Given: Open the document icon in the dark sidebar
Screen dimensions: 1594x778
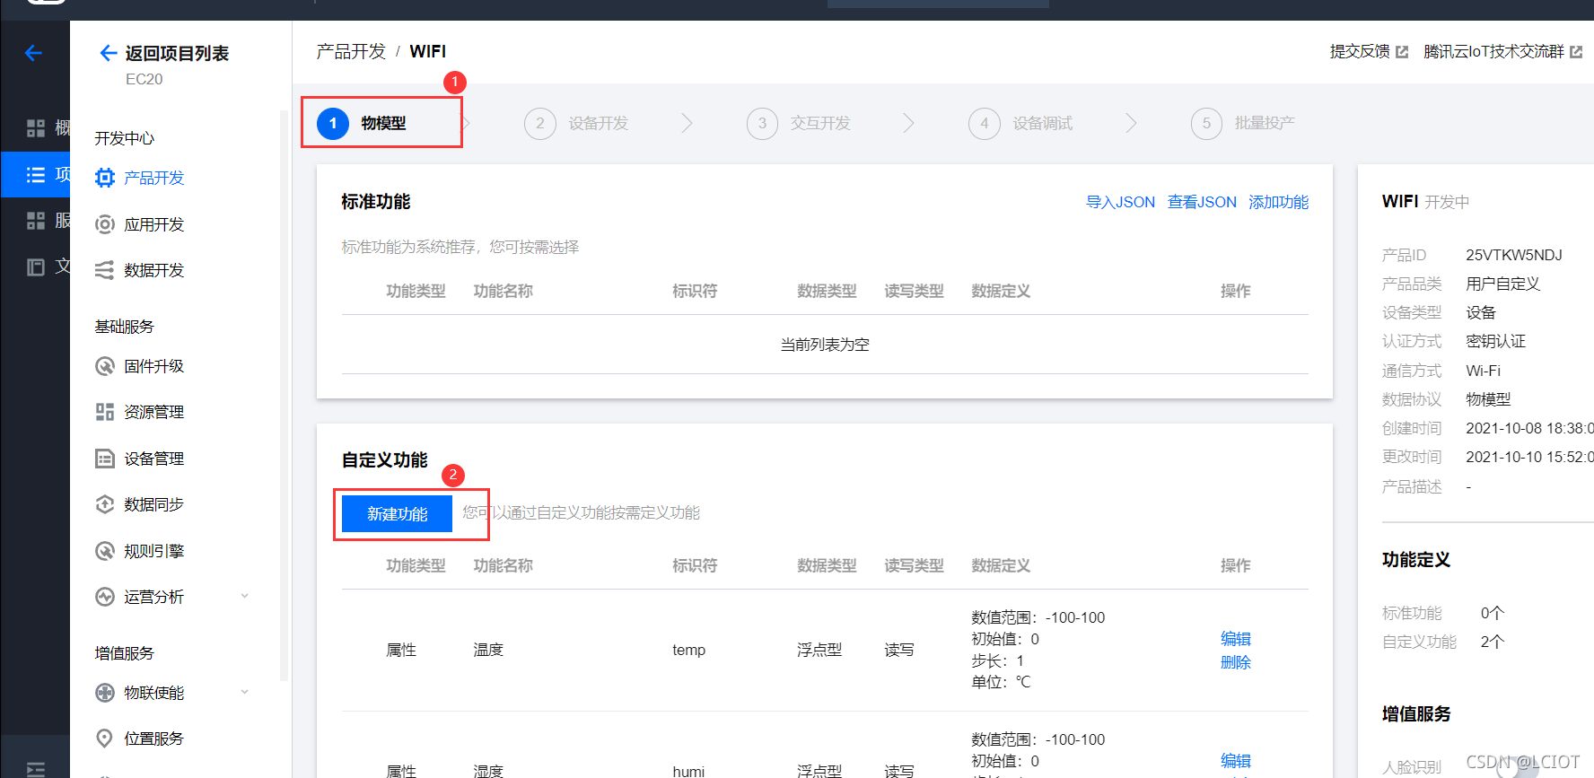Looking at the screenshot, I should point(36,267).
